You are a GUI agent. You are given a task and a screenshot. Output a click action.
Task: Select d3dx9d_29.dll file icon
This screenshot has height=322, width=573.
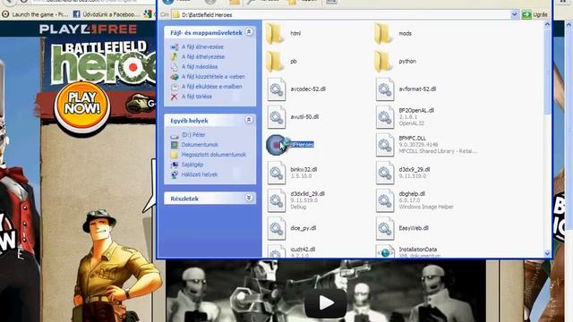tap(277, 200)
